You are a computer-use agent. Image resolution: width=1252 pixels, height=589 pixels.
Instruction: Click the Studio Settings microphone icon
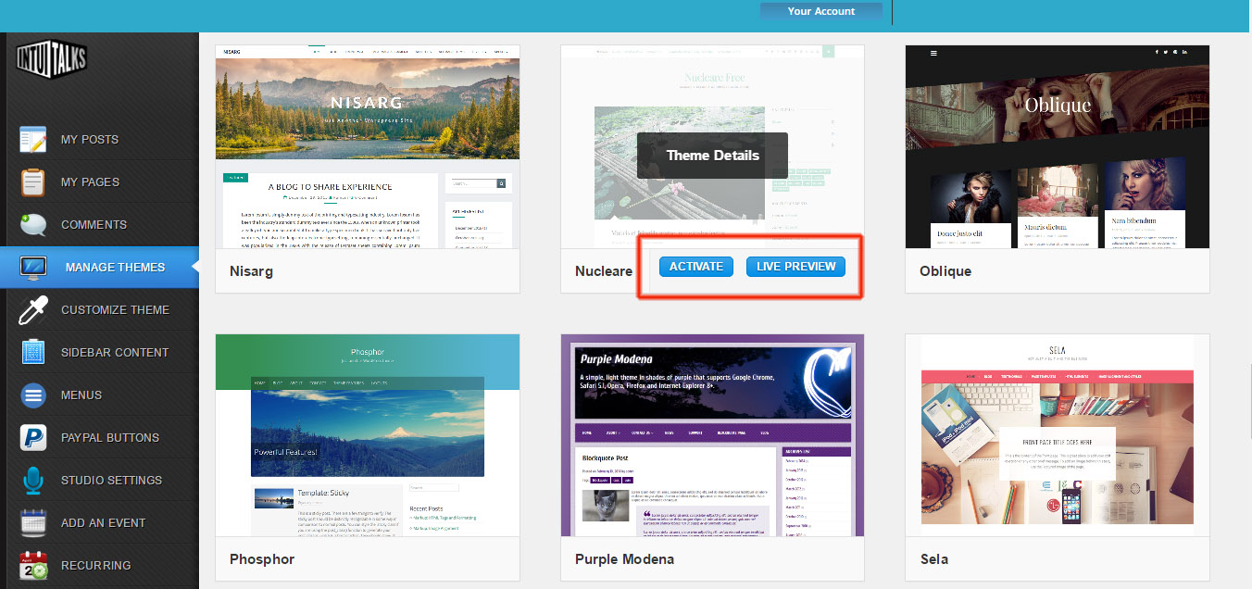[x=33, y=480]
